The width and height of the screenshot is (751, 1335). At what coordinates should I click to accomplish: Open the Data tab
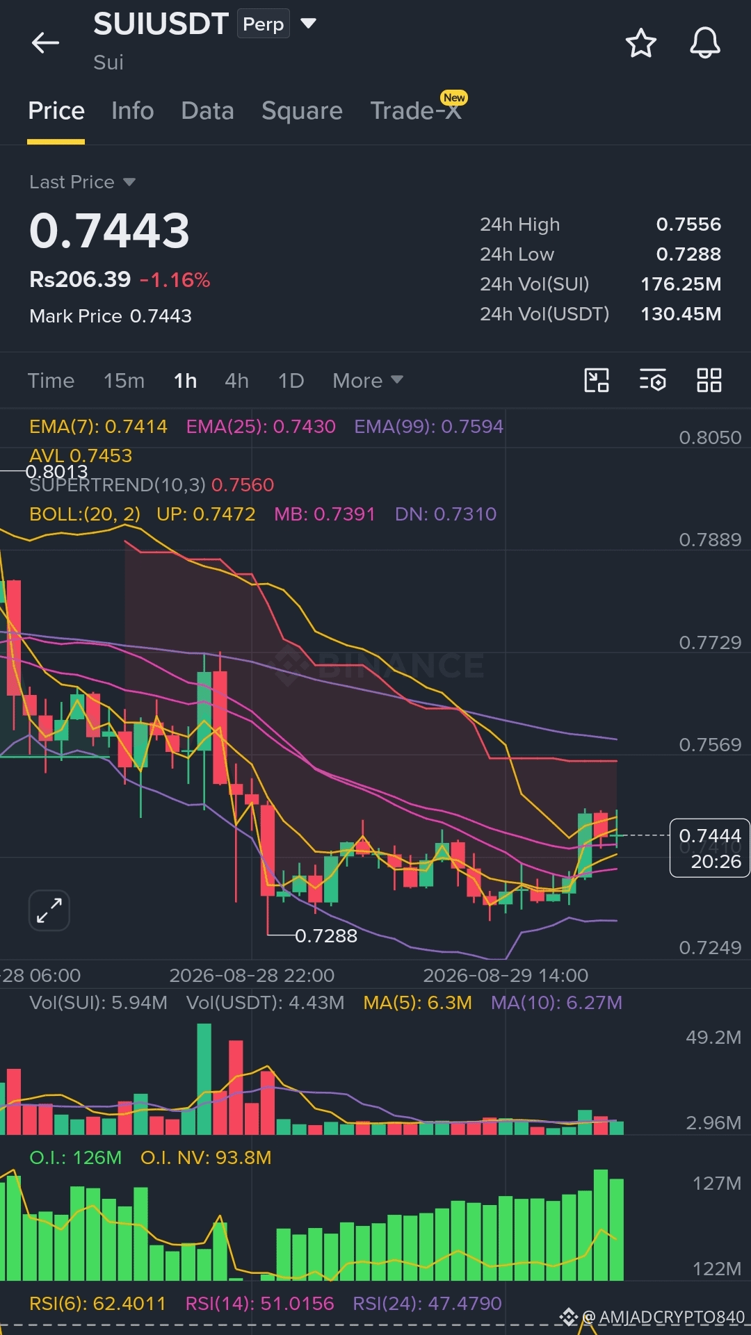coord(207,111)
